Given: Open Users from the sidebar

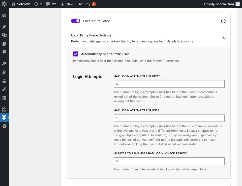Looking at the screenshot, I should pyautogui.click(x=4, y=81).
